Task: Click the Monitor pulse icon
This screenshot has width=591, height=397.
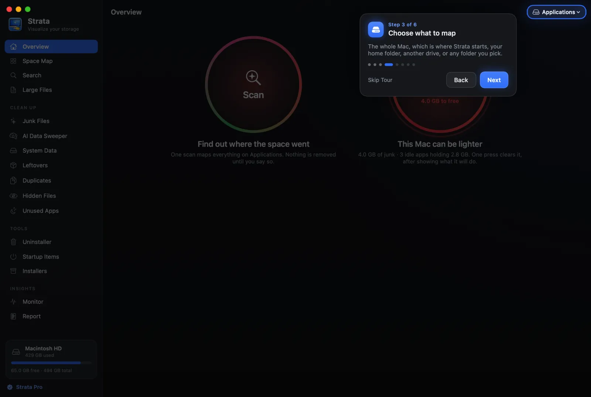Action: point(14,302)
